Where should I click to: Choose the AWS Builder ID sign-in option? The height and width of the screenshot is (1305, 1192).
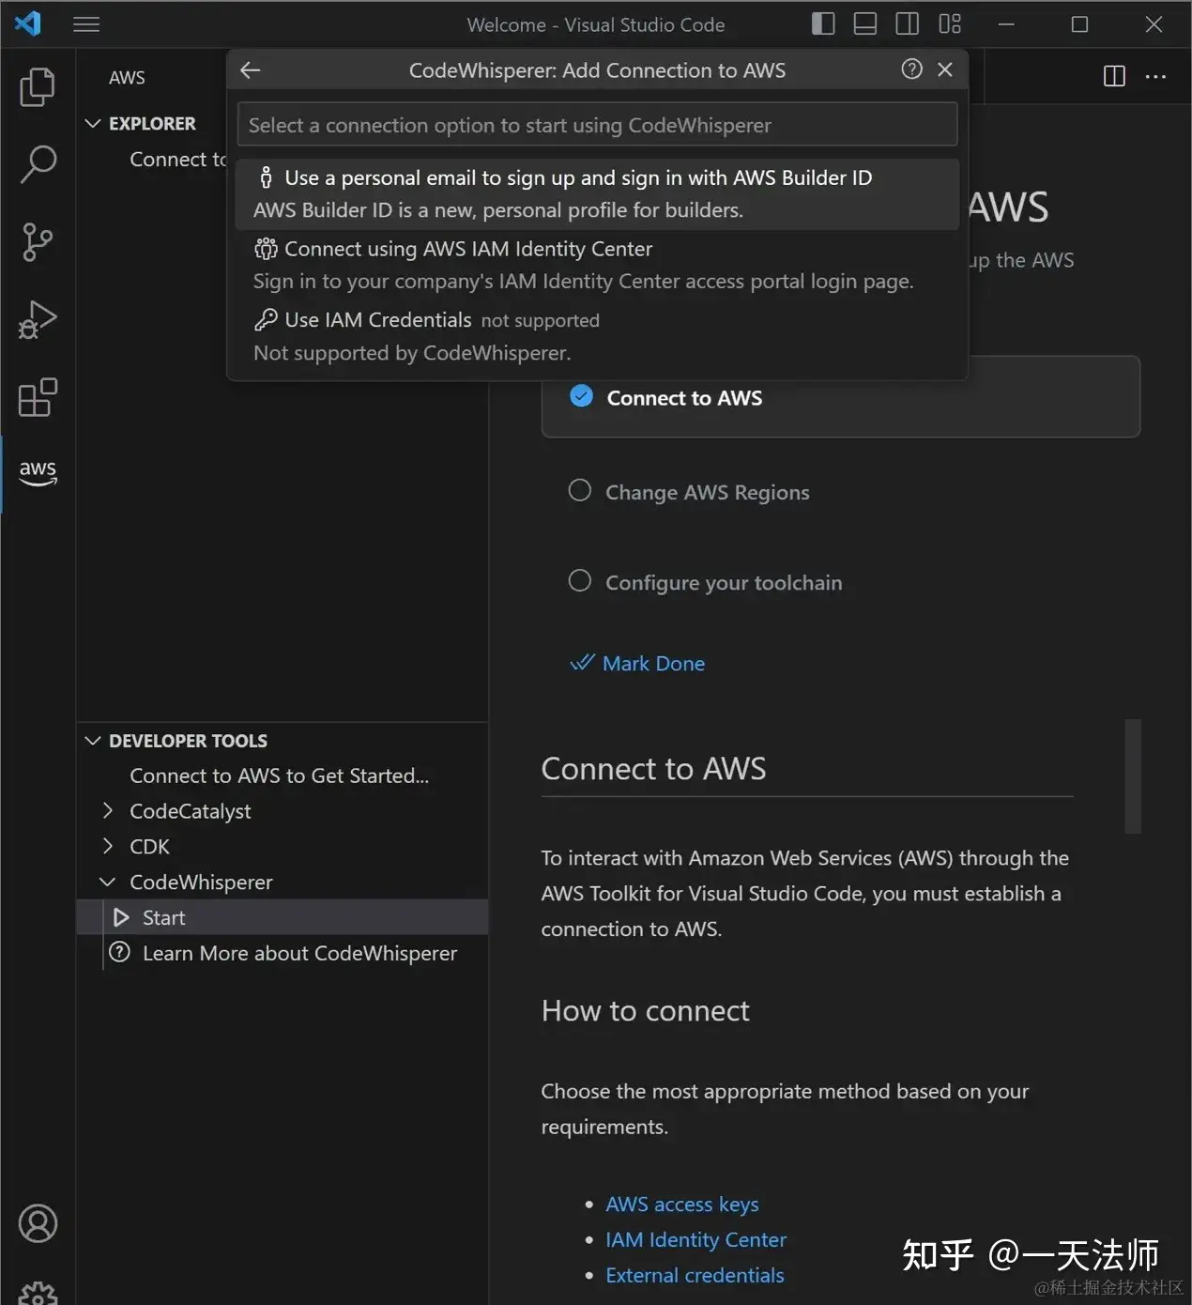pyautogui.click(x=597, y=194)
